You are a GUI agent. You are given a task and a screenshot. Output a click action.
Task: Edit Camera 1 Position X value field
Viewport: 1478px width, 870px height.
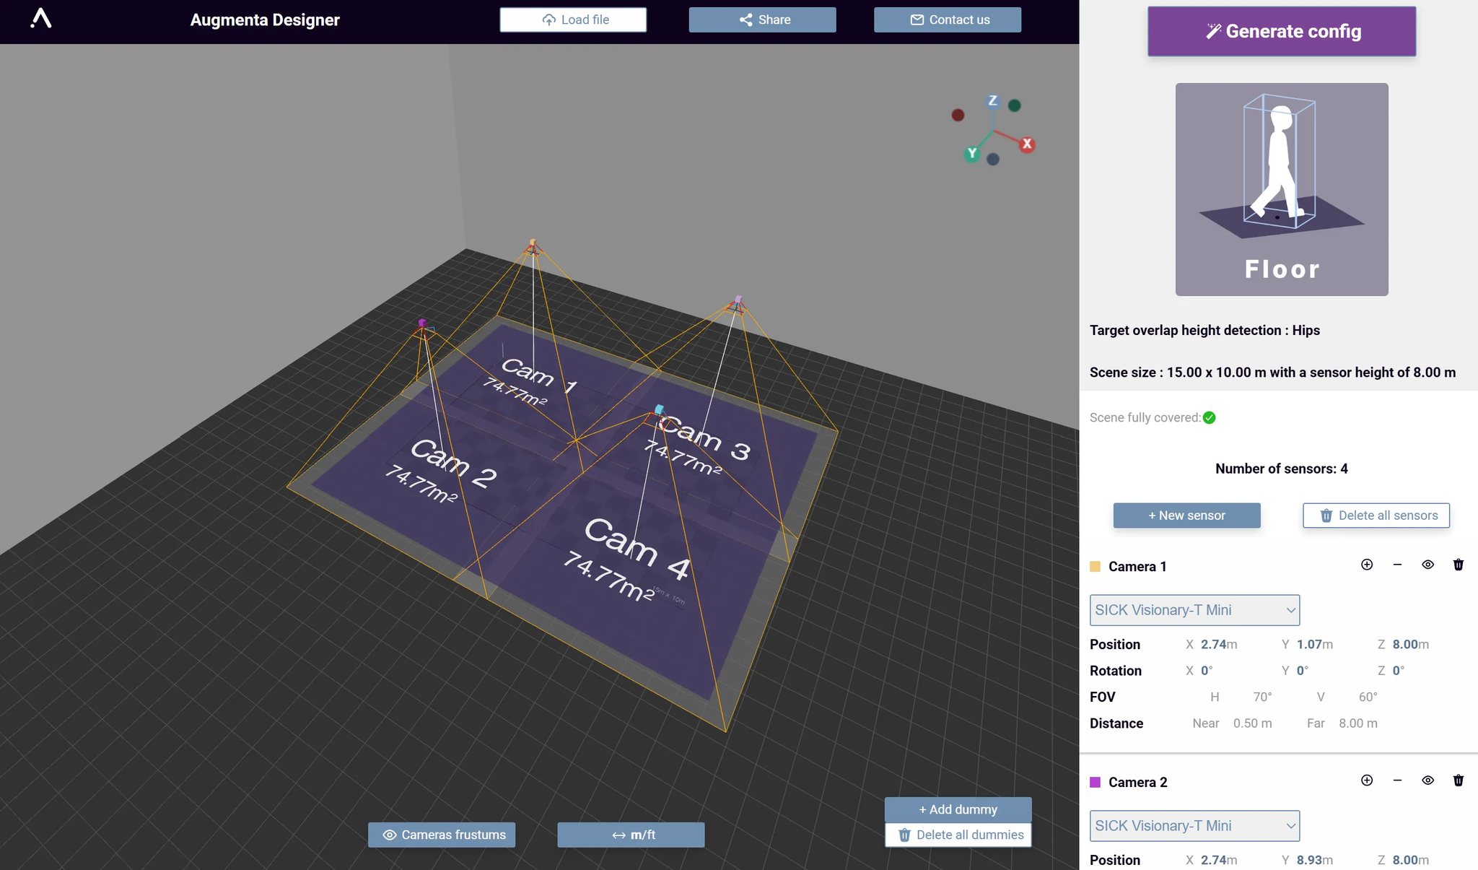1213,644
